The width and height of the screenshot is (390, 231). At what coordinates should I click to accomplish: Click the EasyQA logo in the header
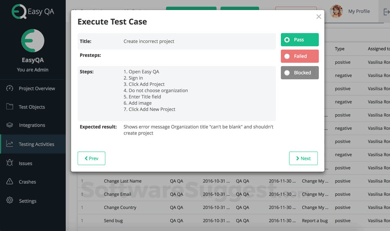click(x=33, y=11)
